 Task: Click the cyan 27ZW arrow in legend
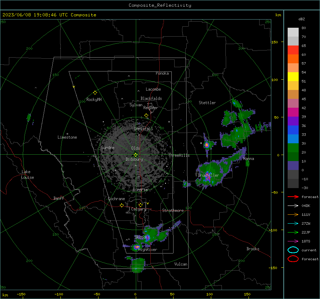[293, 224]
